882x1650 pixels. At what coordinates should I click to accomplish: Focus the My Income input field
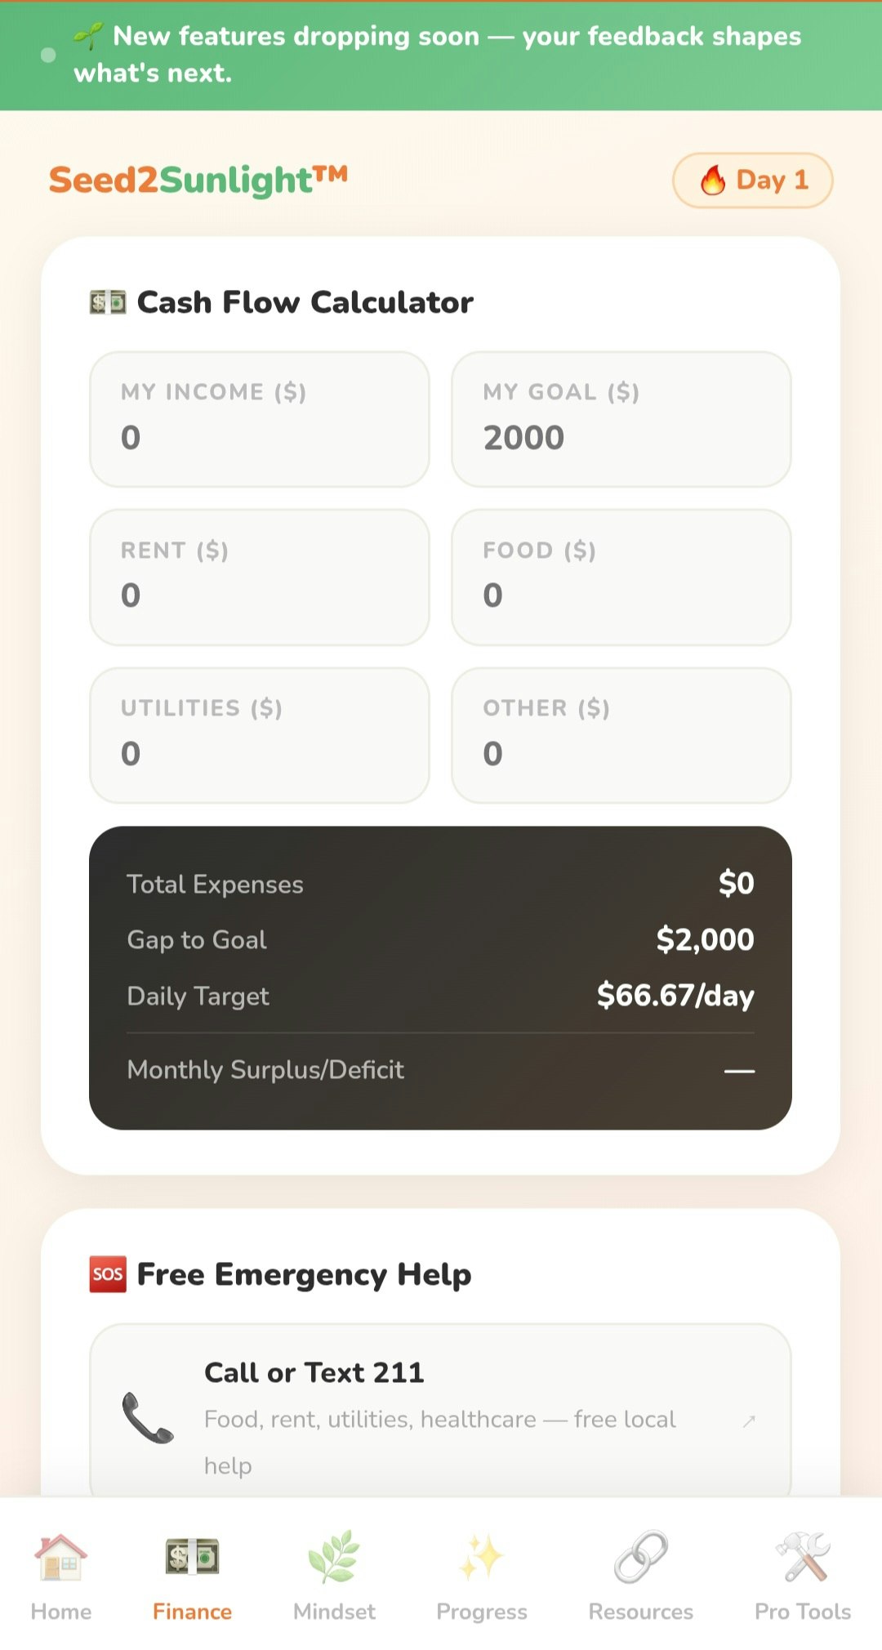260,437
